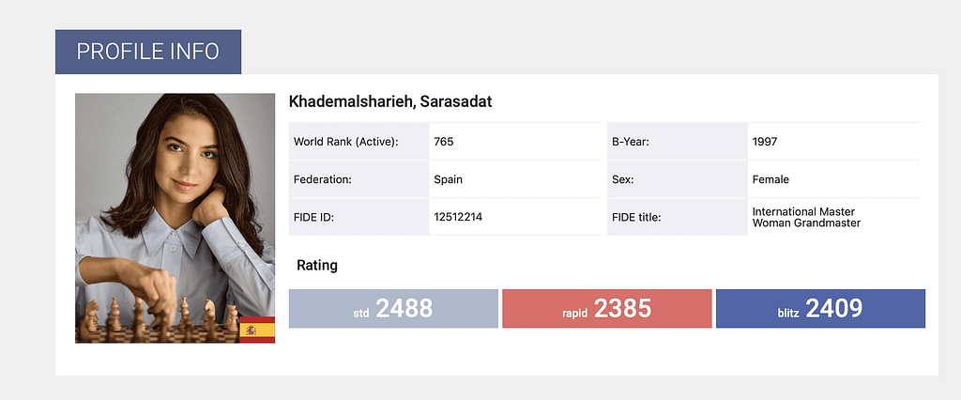
Task: Select the std 2488 rating box
Action: pyautogui.click(x=393, y=309)
